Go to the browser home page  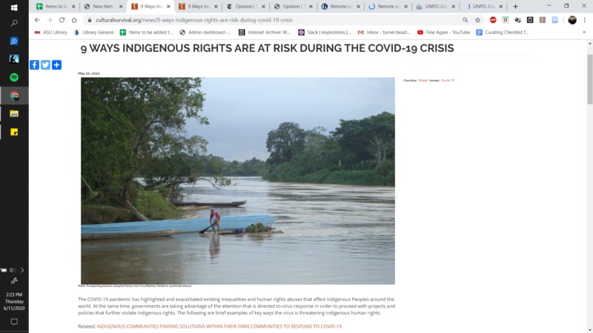[74, 20]
